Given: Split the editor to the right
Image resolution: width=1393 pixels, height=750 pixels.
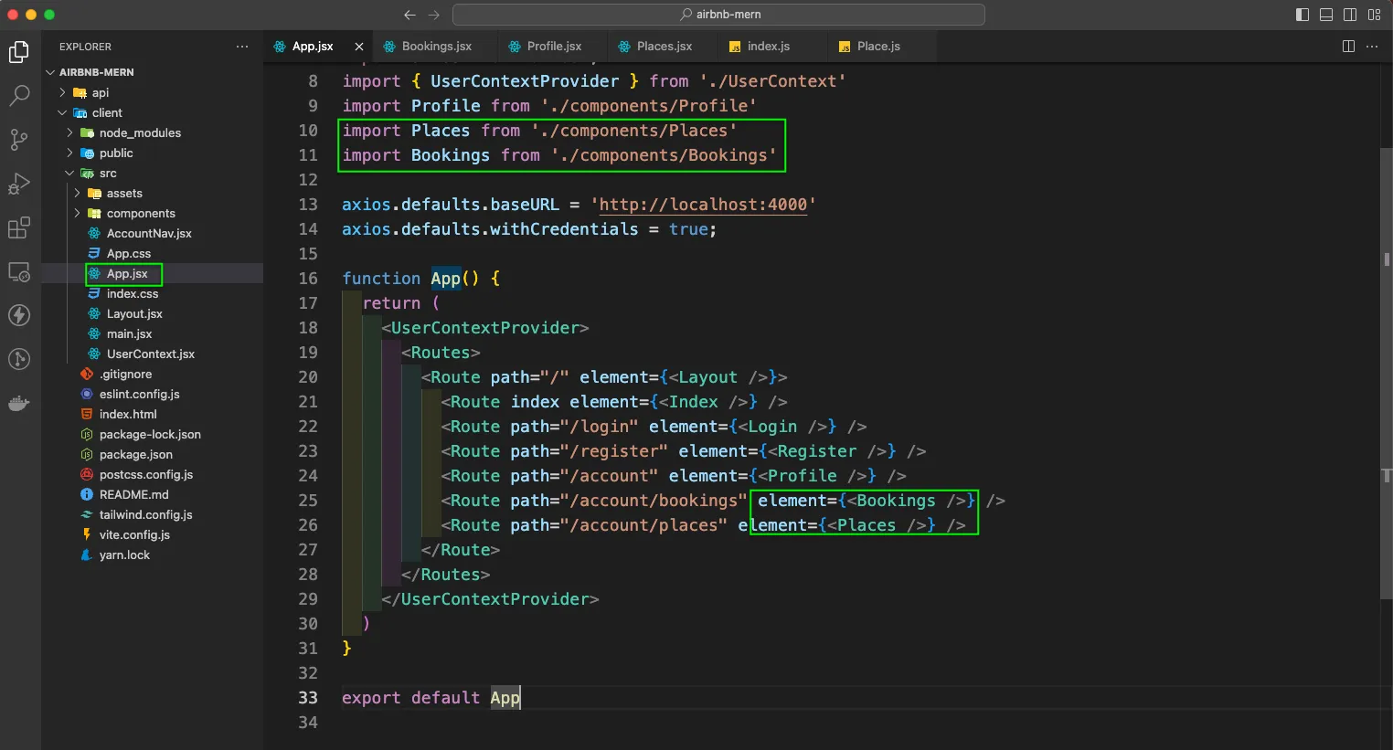Looking at the screenshot, I should (x=1348, y=47).
